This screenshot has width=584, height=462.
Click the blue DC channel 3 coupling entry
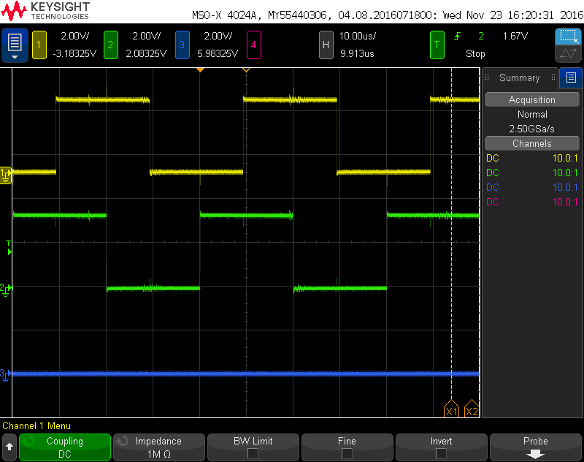pos(492,187)
